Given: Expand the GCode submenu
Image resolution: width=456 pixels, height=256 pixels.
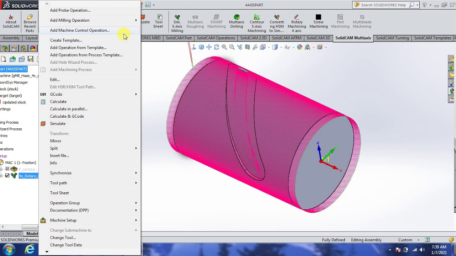Looking at the screenshot, I should [x=136, y=94].
